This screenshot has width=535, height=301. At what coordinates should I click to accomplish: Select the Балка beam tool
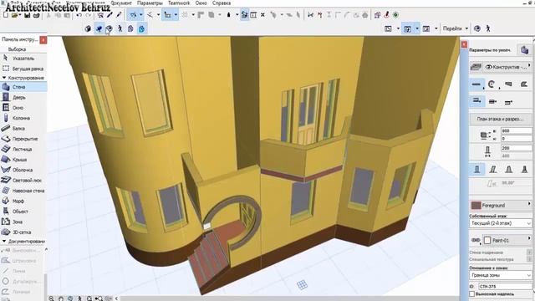pyautogui.click(x=23, y=128)
